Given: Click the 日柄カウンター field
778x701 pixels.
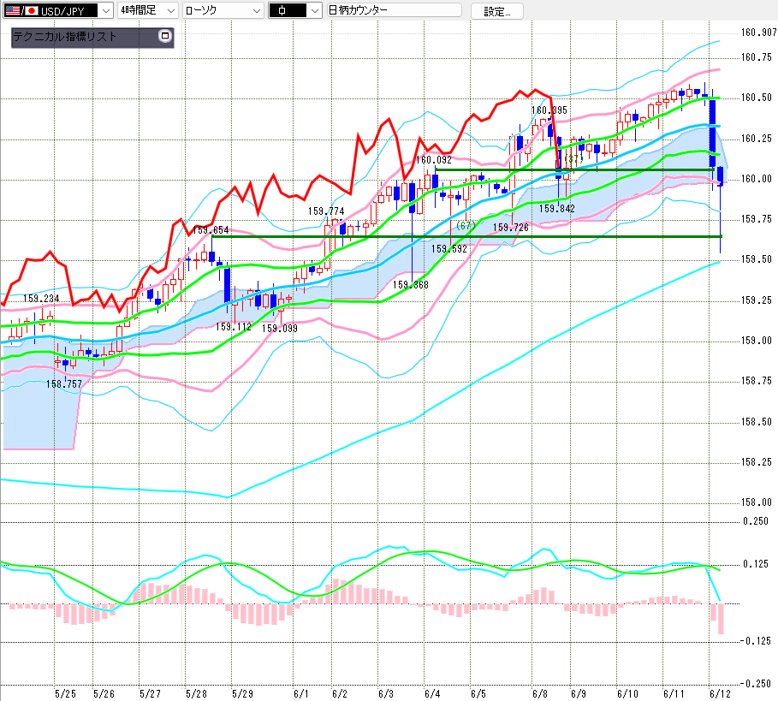Looking at the screenshot, I should coord(395,10).
